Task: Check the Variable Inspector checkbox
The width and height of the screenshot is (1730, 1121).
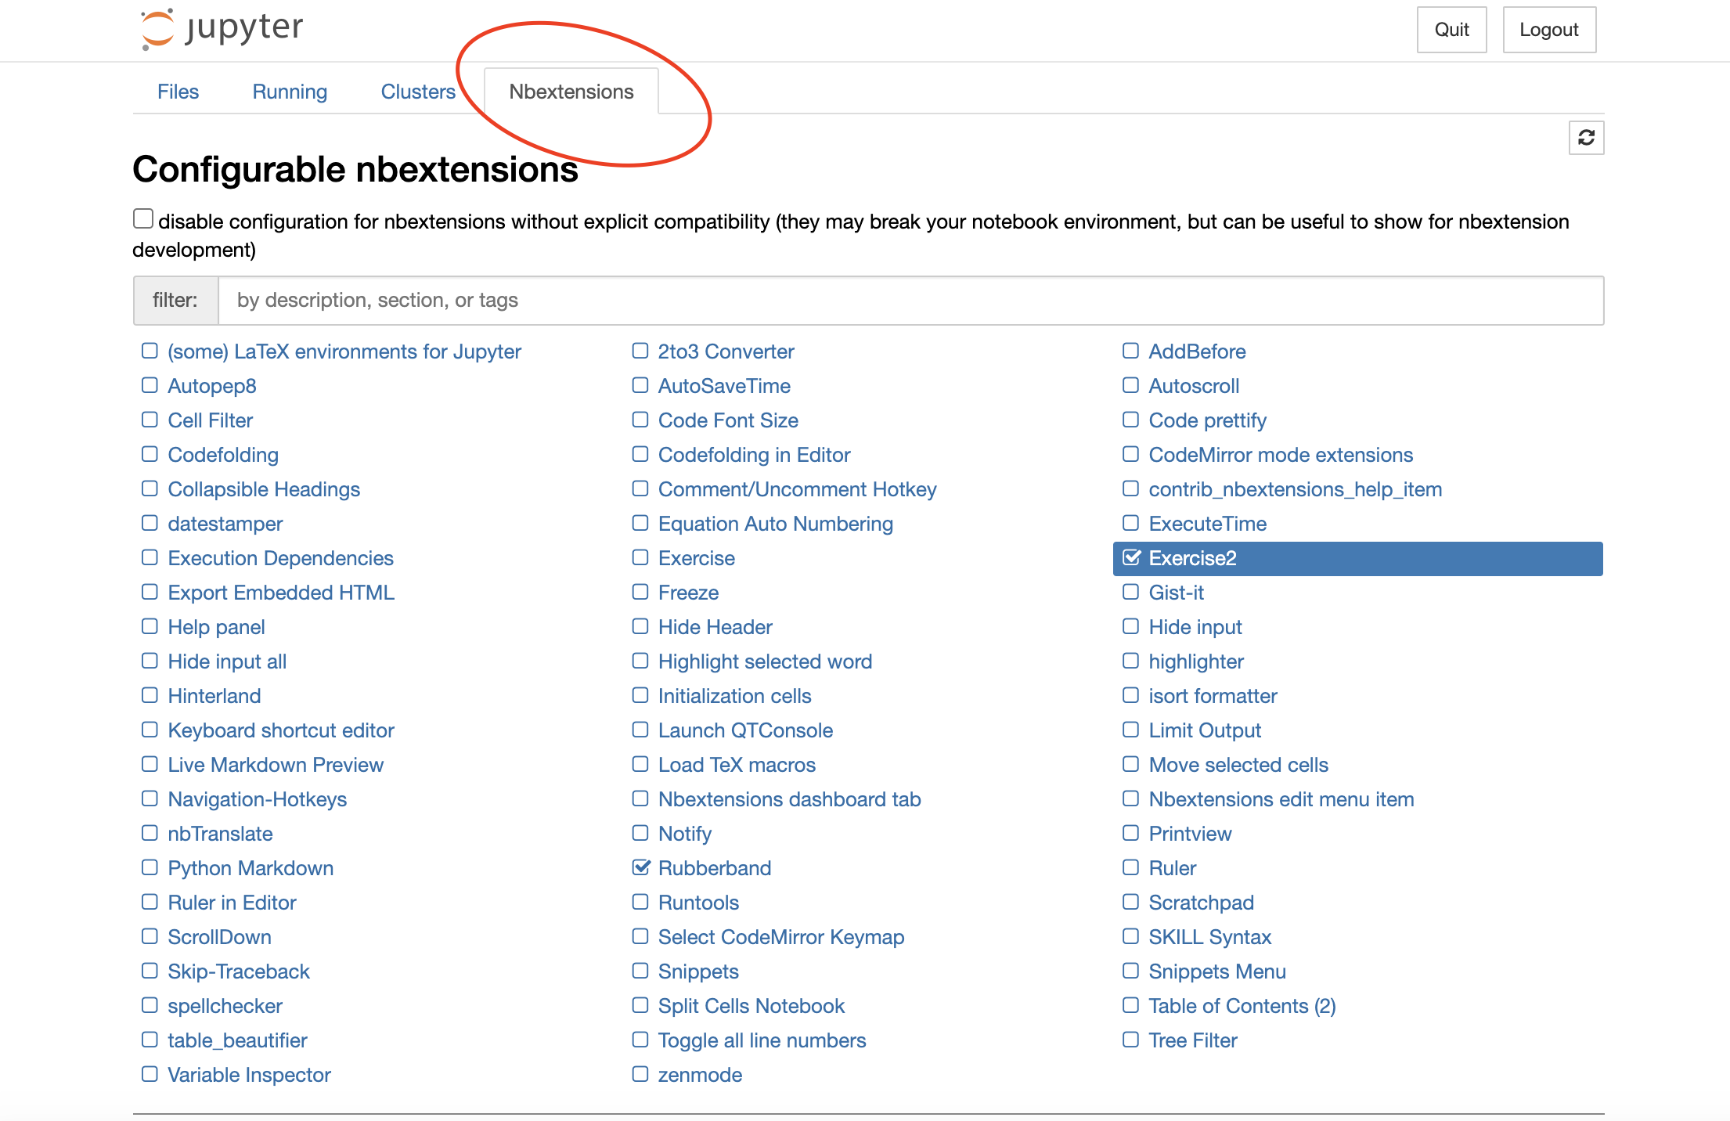Action: point(150,1074)
